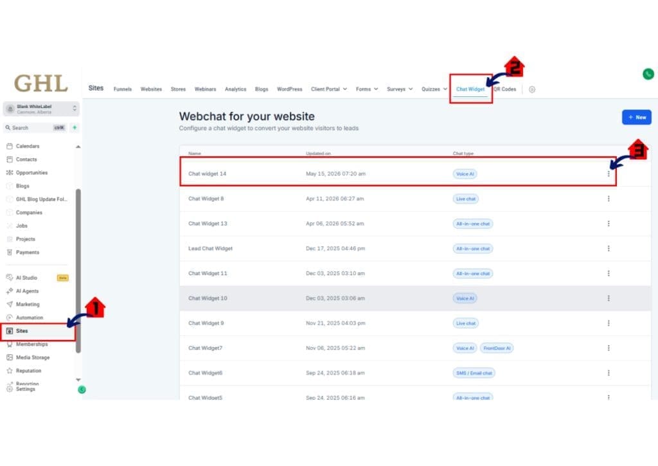The image size is (658, 466).
Task: Switch to QR Codes tab
Action: [505, 89]
